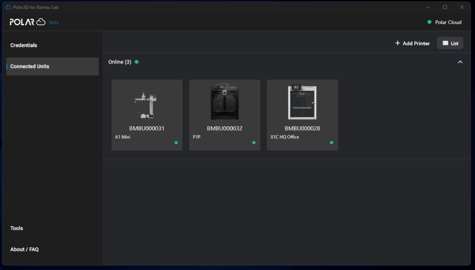Open the About / FAQ page
The width and height of the screenshot is (475, 270).
(24, 249)
